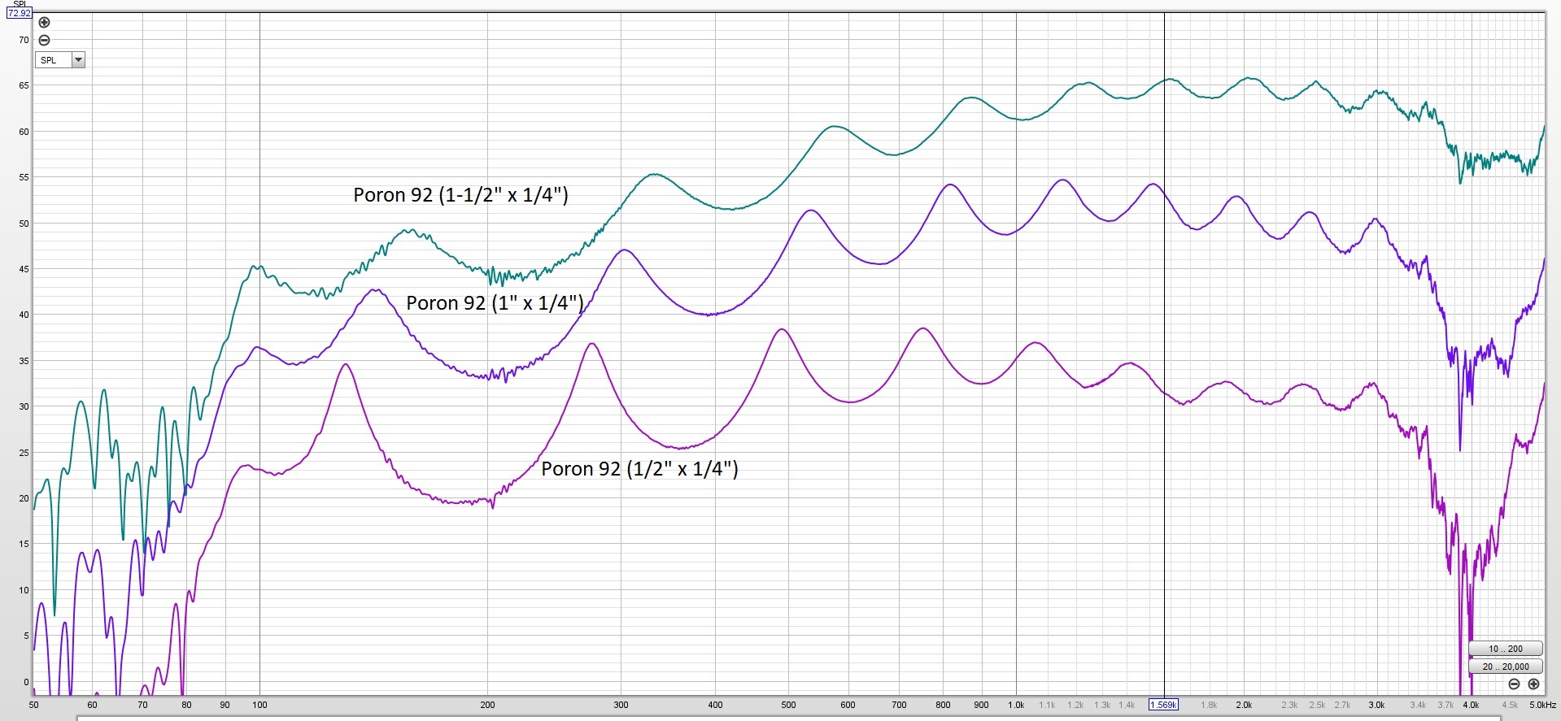The width and height of the screenshot is (1561, 721).
Task: Click the Poron 92 (1" x 1/4") label
Action: point(495,303)
